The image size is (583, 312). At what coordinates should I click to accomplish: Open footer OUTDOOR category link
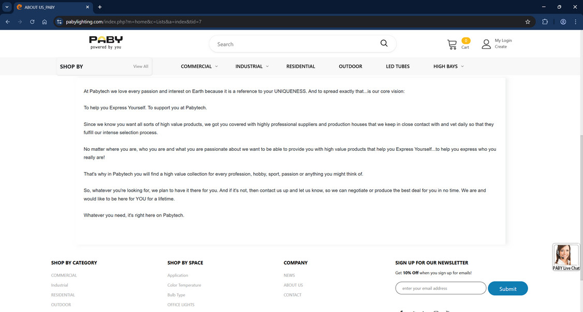pos(61,305)
